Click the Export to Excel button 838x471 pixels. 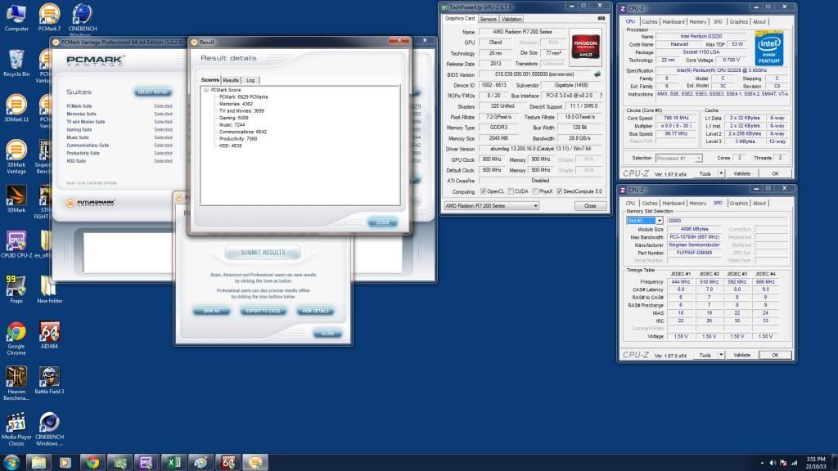(263, 311)
